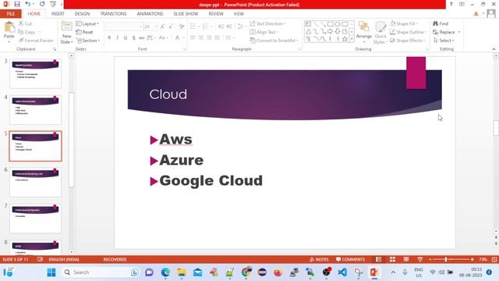Switch to the SLIDE SHOW tab
This screenshot has width=499, height=281.
click(x=186, y=14)
